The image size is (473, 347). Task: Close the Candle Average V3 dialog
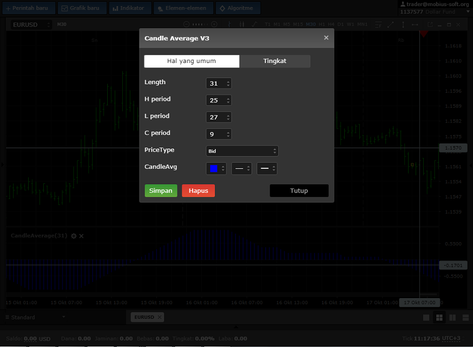[326, 38]
